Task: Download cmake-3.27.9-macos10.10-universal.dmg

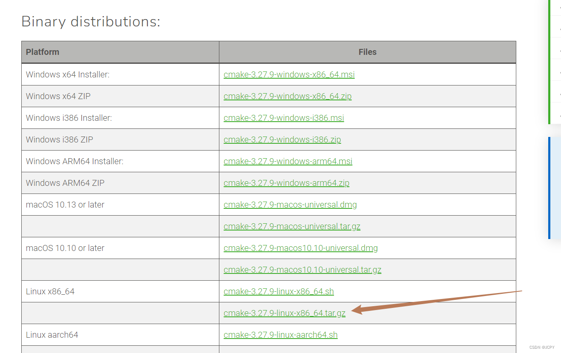Action: [301, 248]
